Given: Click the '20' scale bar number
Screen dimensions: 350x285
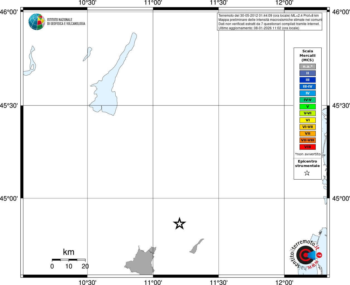Looking at the screenshot, I should click(85, 266).
